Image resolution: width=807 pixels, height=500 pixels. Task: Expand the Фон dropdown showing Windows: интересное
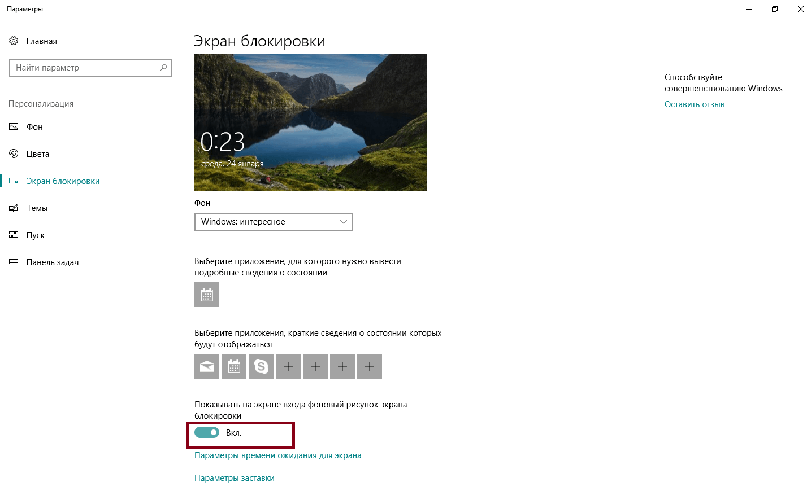point(274,222)
